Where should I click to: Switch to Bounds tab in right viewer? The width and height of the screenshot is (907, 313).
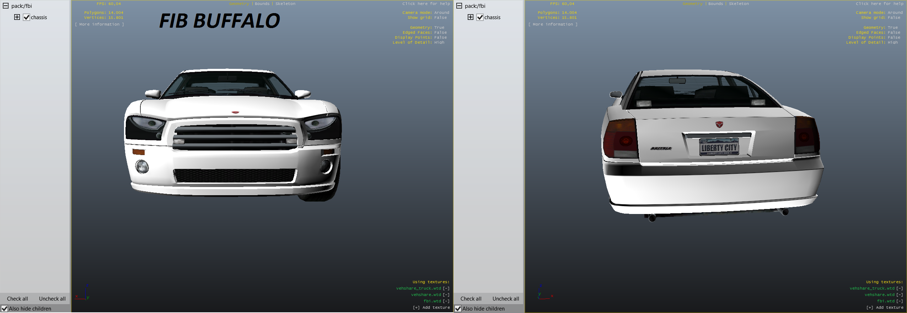(x=716, y=4)
